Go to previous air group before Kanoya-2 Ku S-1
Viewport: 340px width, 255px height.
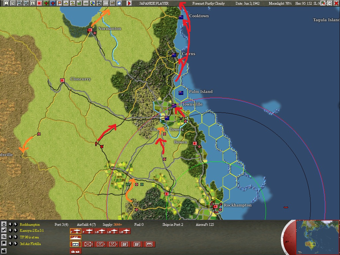(x=10, y=230)
